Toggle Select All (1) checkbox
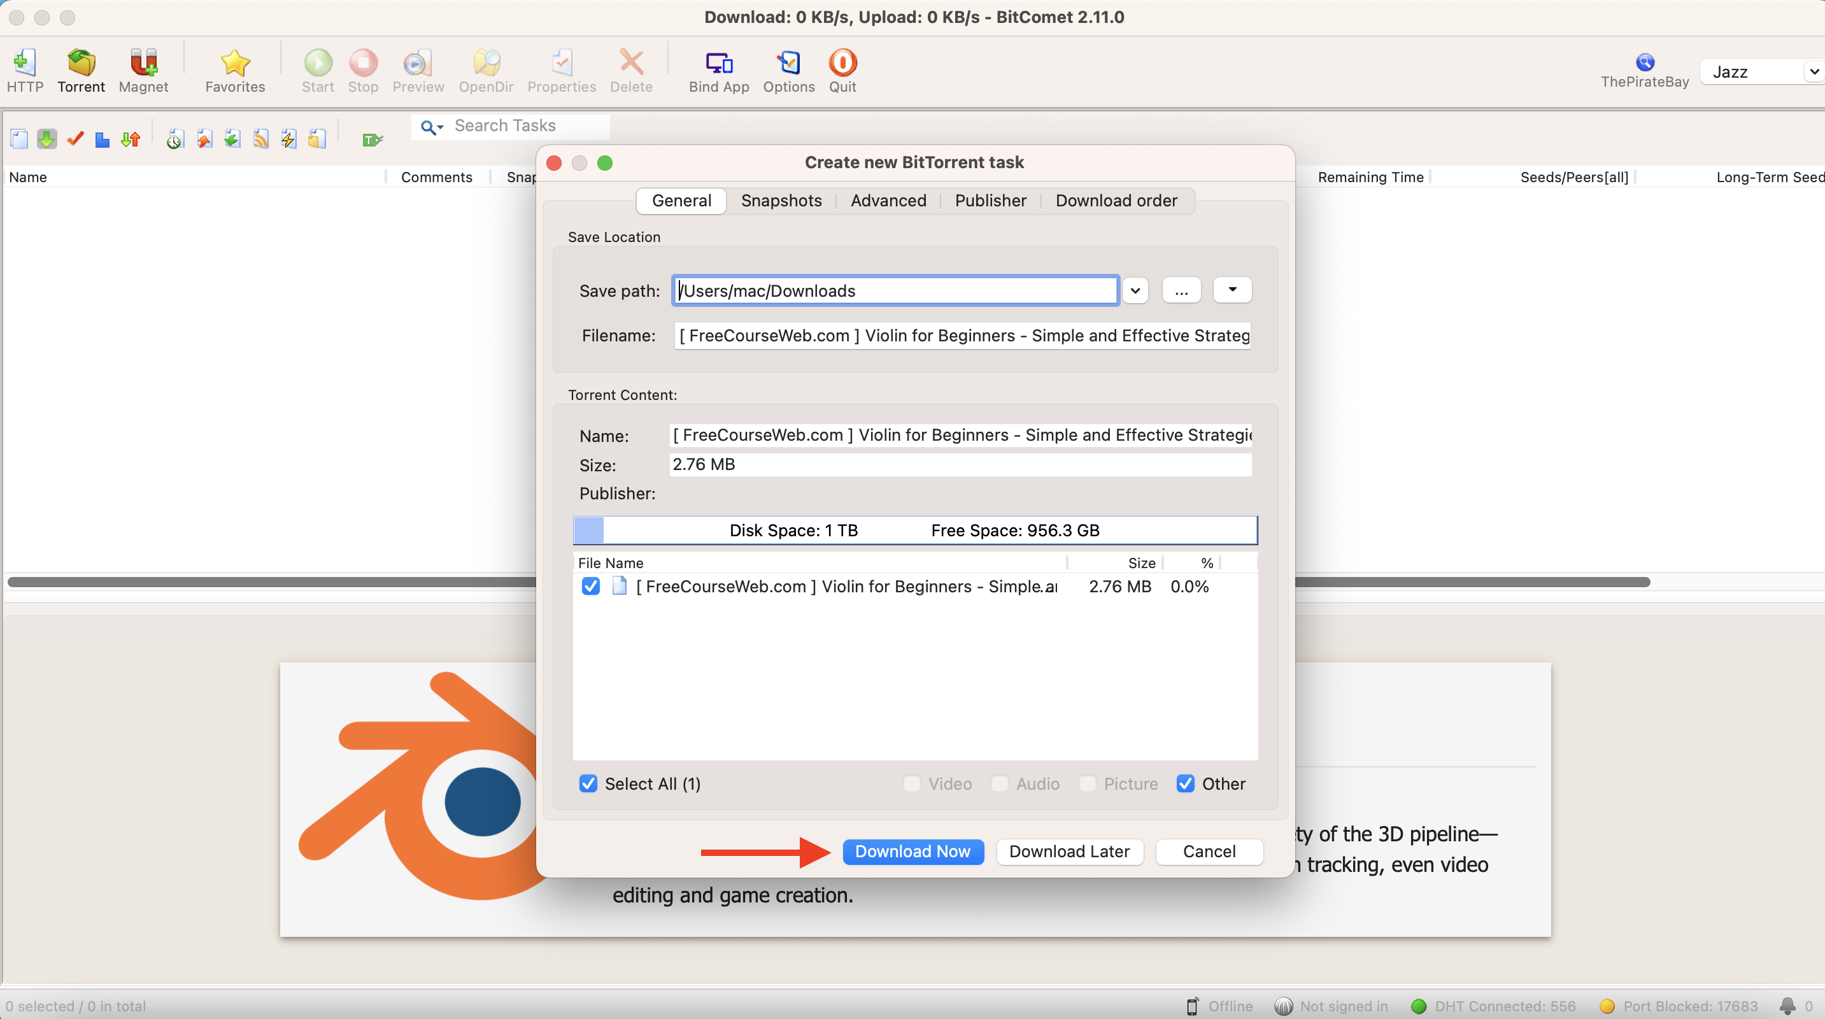Image resolution: width=1825 pixels, height=1019 pixels. [x=587, y=784]
